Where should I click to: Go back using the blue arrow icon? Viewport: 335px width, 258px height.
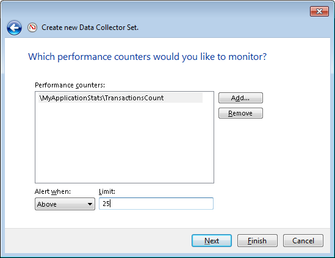point(14,28)
